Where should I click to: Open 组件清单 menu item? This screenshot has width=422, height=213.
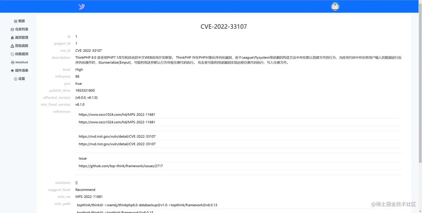pos(19,71)
